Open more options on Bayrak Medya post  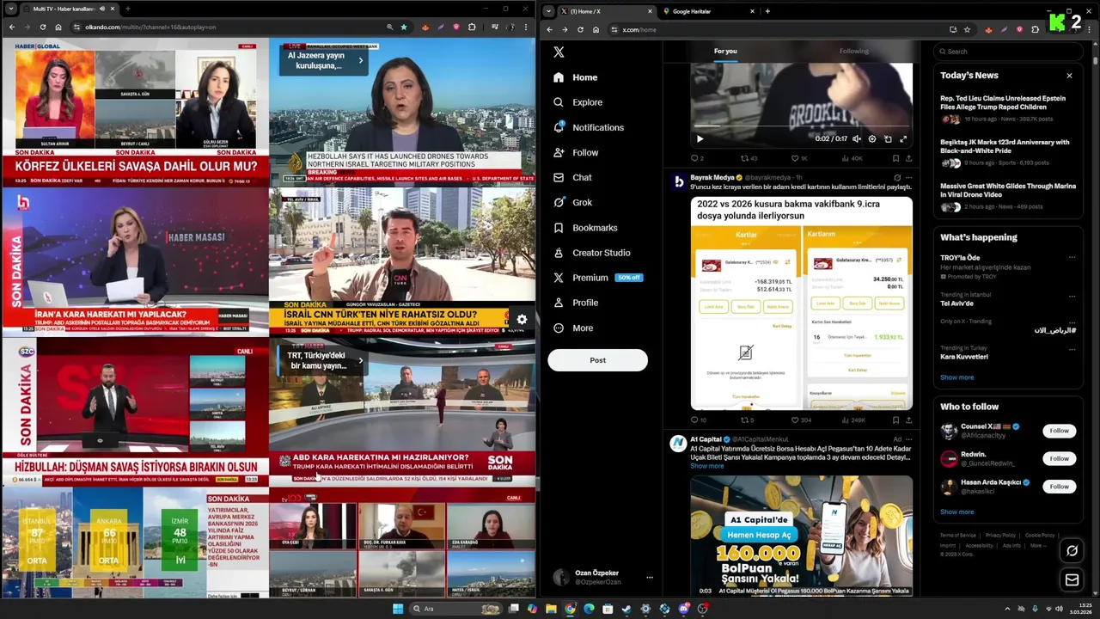pyautogui.click(x=908, y=178)
